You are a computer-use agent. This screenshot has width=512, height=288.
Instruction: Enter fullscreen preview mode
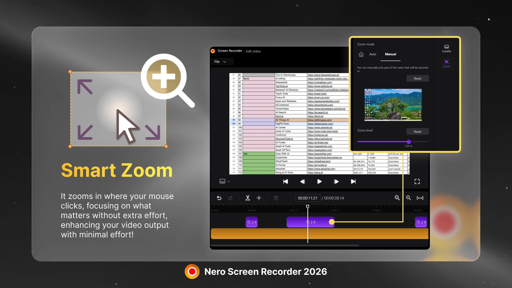click(x=417, y=182)
